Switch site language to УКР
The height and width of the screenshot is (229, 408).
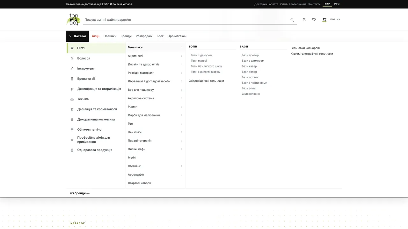pyautogui.click(x=327, y=4)
